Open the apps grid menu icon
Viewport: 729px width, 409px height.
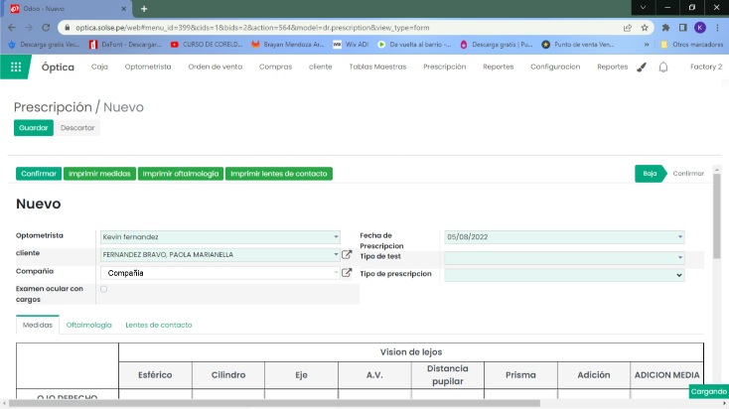[16, 67]
